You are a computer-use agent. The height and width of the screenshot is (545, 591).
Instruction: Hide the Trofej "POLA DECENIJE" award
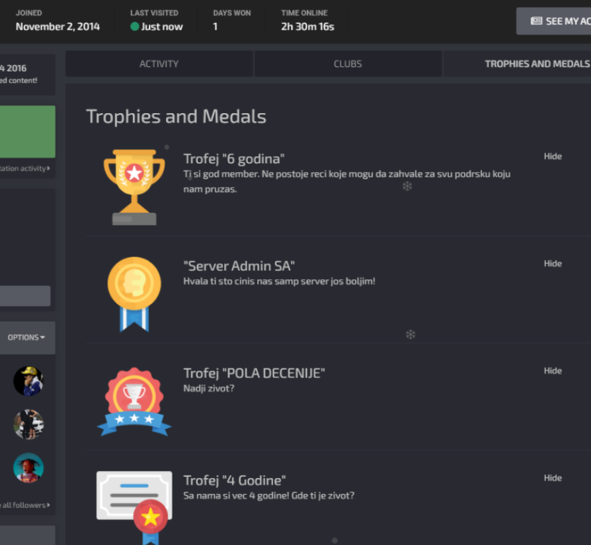click(553, 370)
